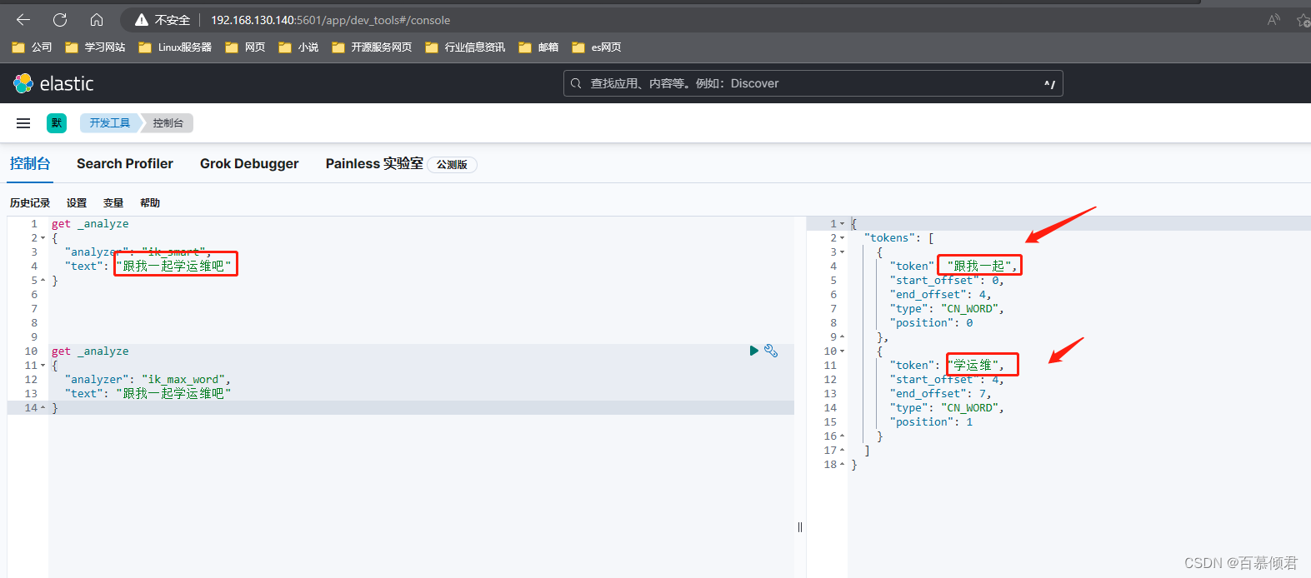Click the editor/output pane resize handle
Image resolution: width=1311 pixels, height=578 pixels.
(800, 526)
